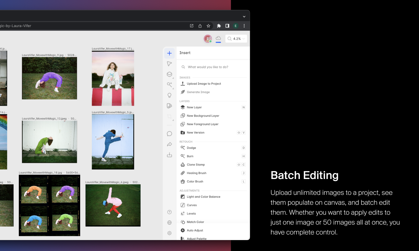The image size is (419, 251).
Task: Open the lightbulb adjustments tool
Action: [169, 95]
